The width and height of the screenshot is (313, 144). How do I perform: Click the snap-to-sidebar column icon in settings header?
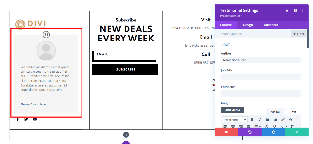tap(295, 10)
